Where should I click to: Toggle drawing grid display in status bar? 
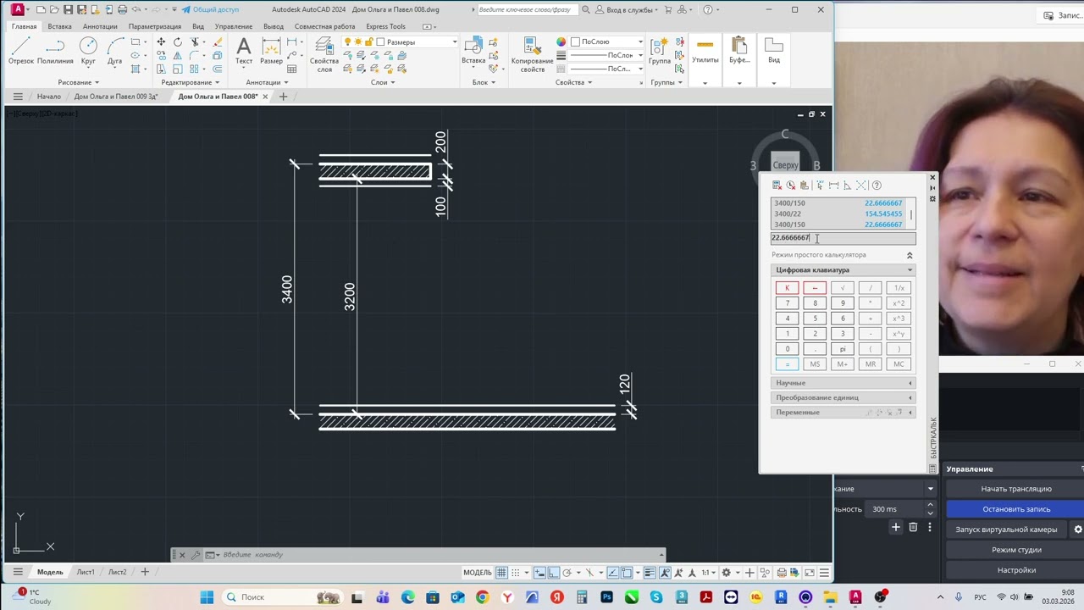[x=501, y=573]
